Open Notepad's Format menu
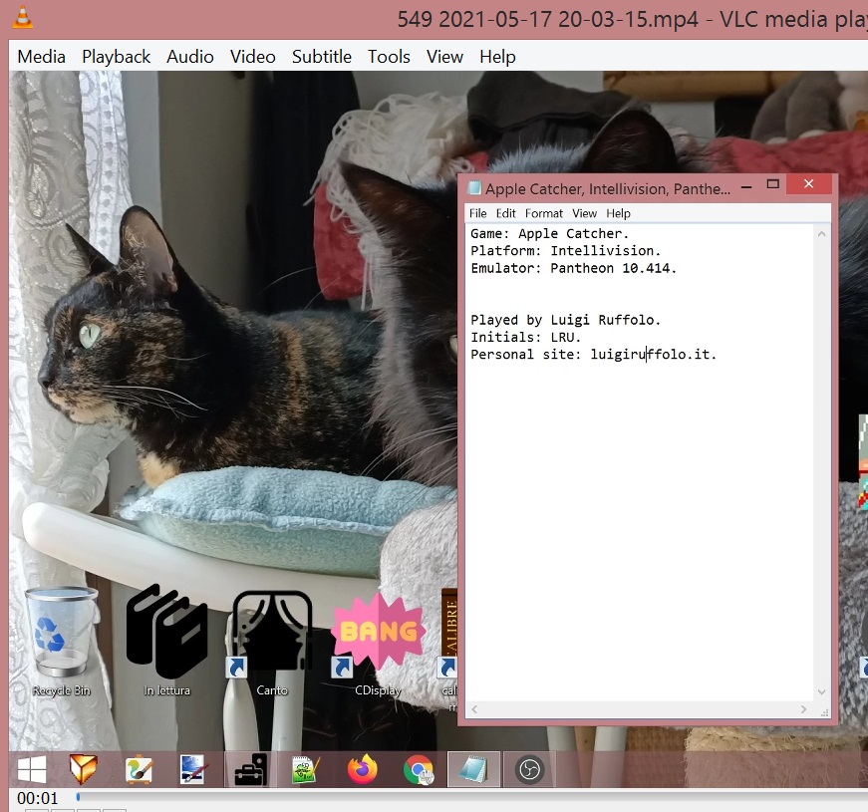 point(544,213)
